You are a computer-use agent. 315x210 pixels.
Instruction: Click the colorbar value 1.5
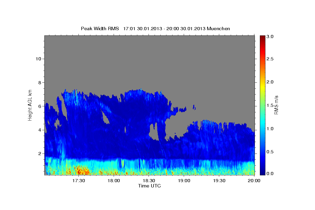pyautogui.click(x=270, y=105)
